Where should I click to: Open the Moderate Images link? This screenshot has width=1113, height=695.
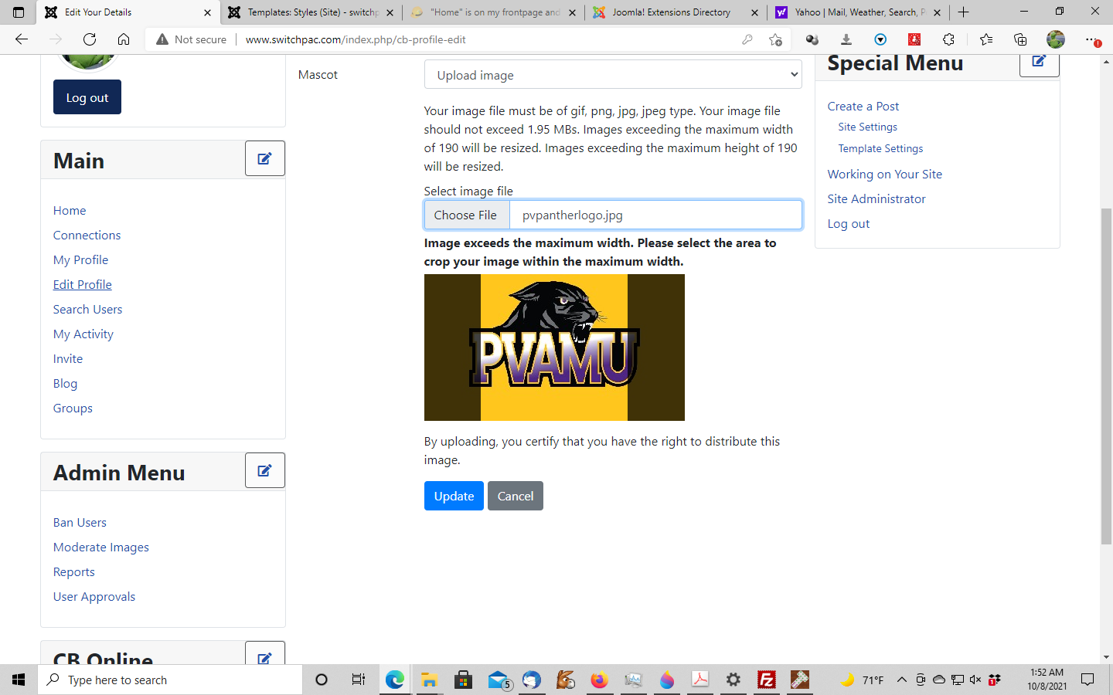tap(101, 547)
